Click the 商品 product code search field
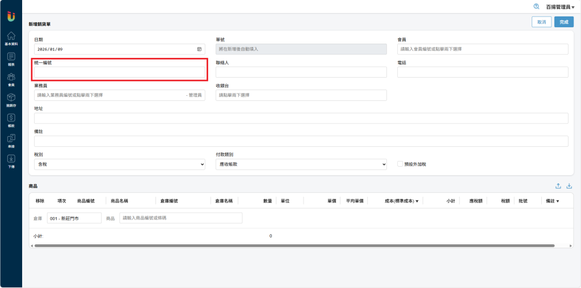 click(180, 218)
